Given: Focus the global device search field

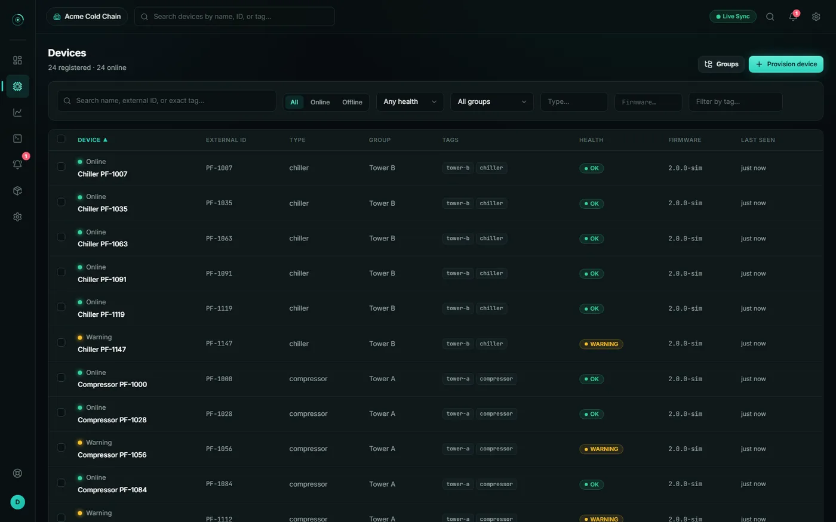Looking at the screenshot, I should pos(235,17).
